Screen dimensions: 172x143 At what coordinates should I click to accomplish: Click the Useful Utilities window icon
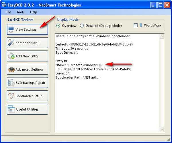(11, 109)
